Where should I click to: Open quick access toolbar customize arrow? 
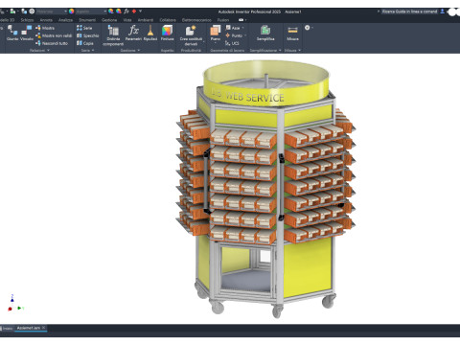pyautogui.click(x=140, y=11)
